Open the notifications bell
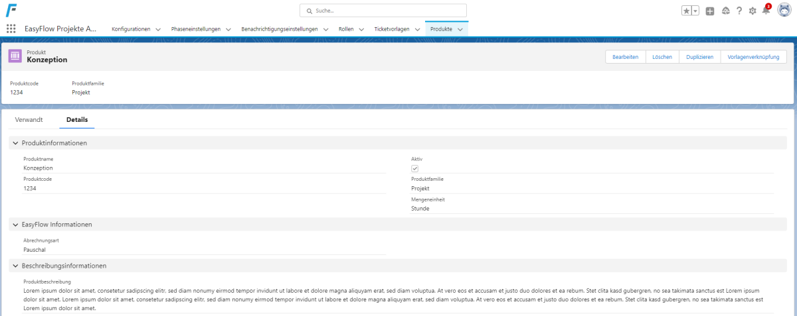The image size is (797, 316). click(x=766, y=11)
